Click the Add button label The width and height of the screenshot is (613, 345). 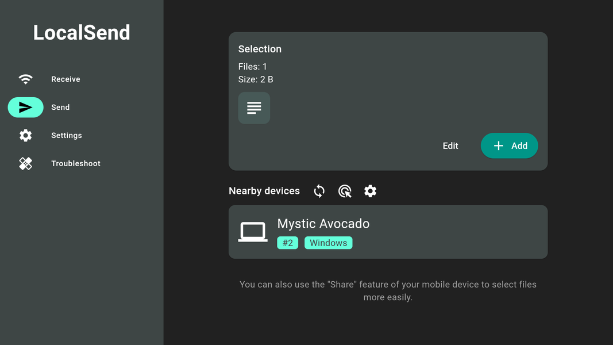coord(519,146)
